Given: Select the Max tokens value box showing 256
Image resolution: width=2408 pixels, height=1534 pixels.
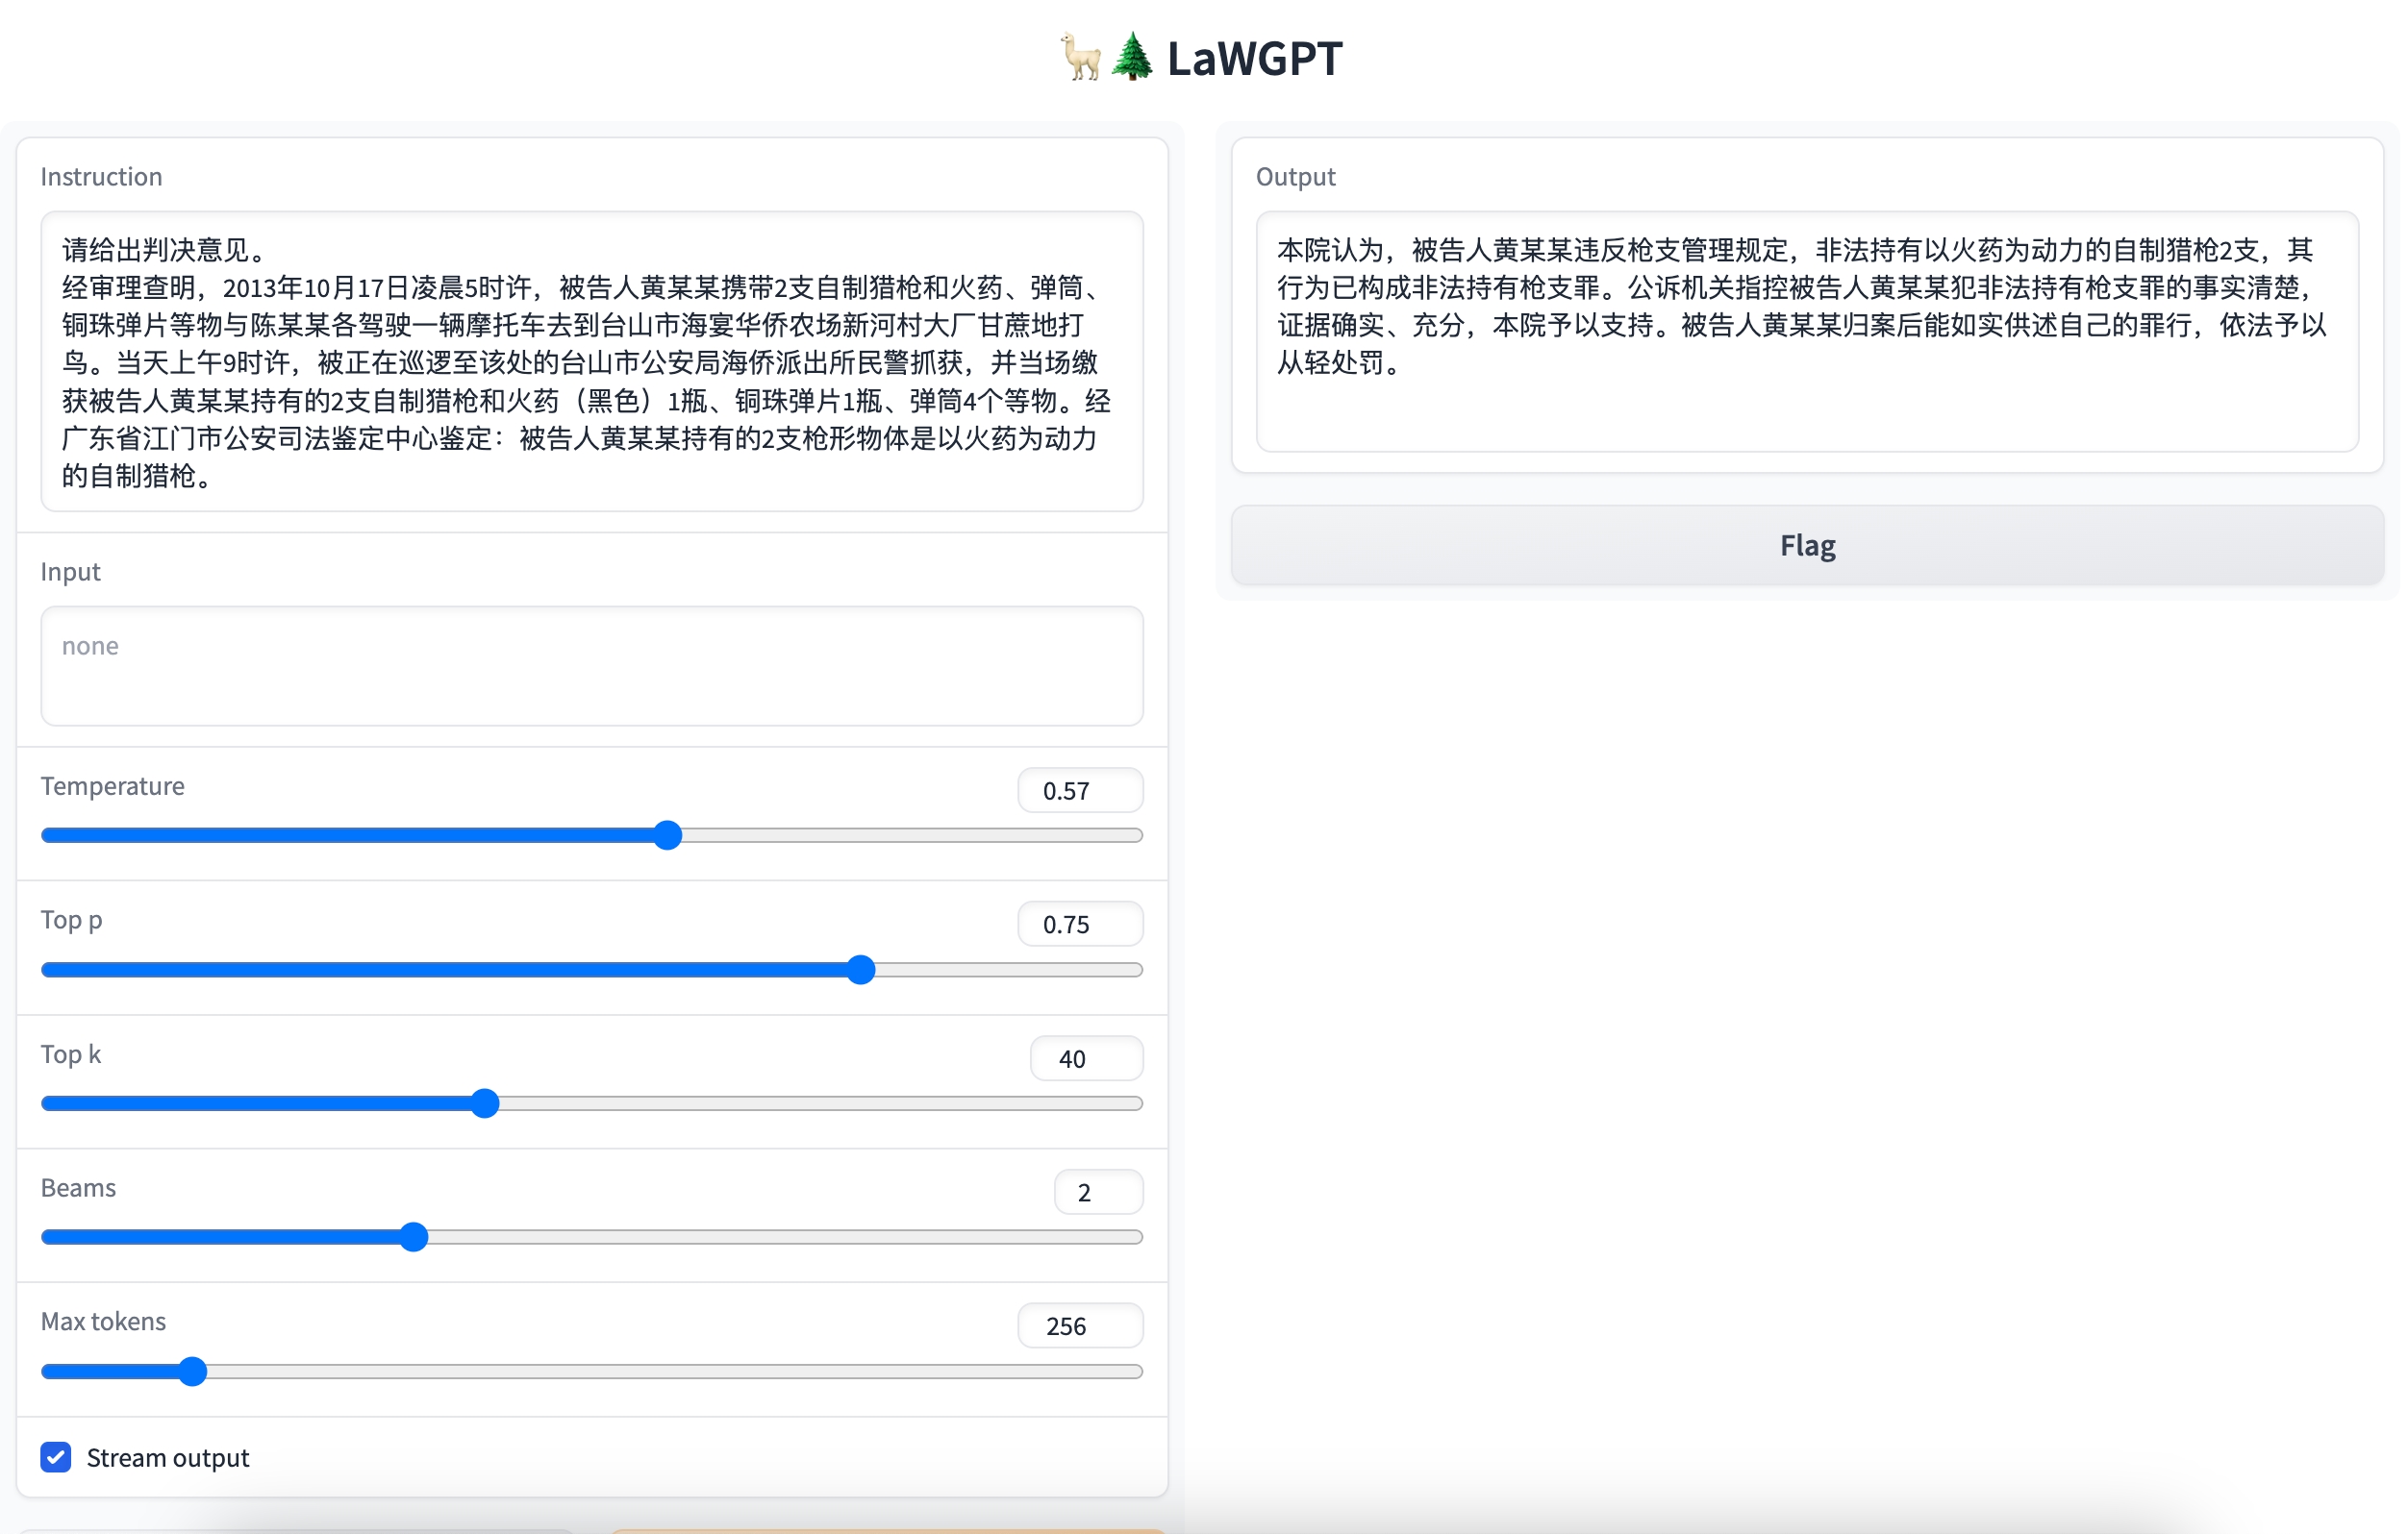Looking at the screenshot, I should tap(1080, 1326).
